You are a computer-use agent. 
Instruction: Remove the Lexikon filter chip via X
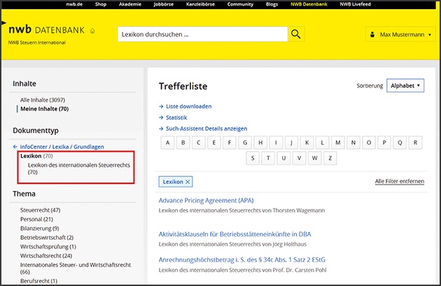pos(188,182)
